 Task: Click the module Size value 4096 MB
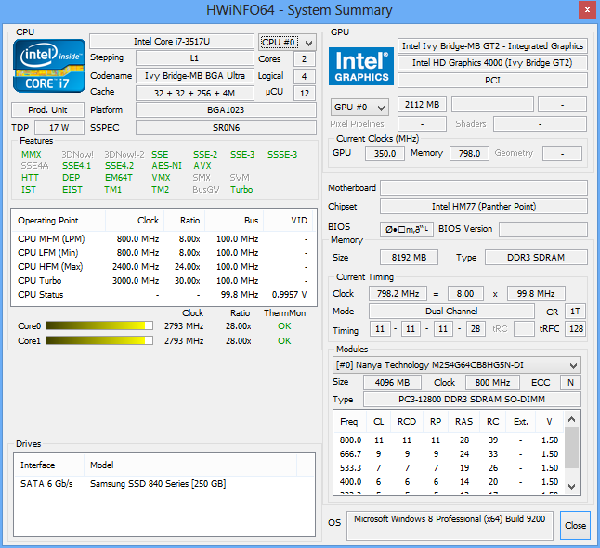392,382
